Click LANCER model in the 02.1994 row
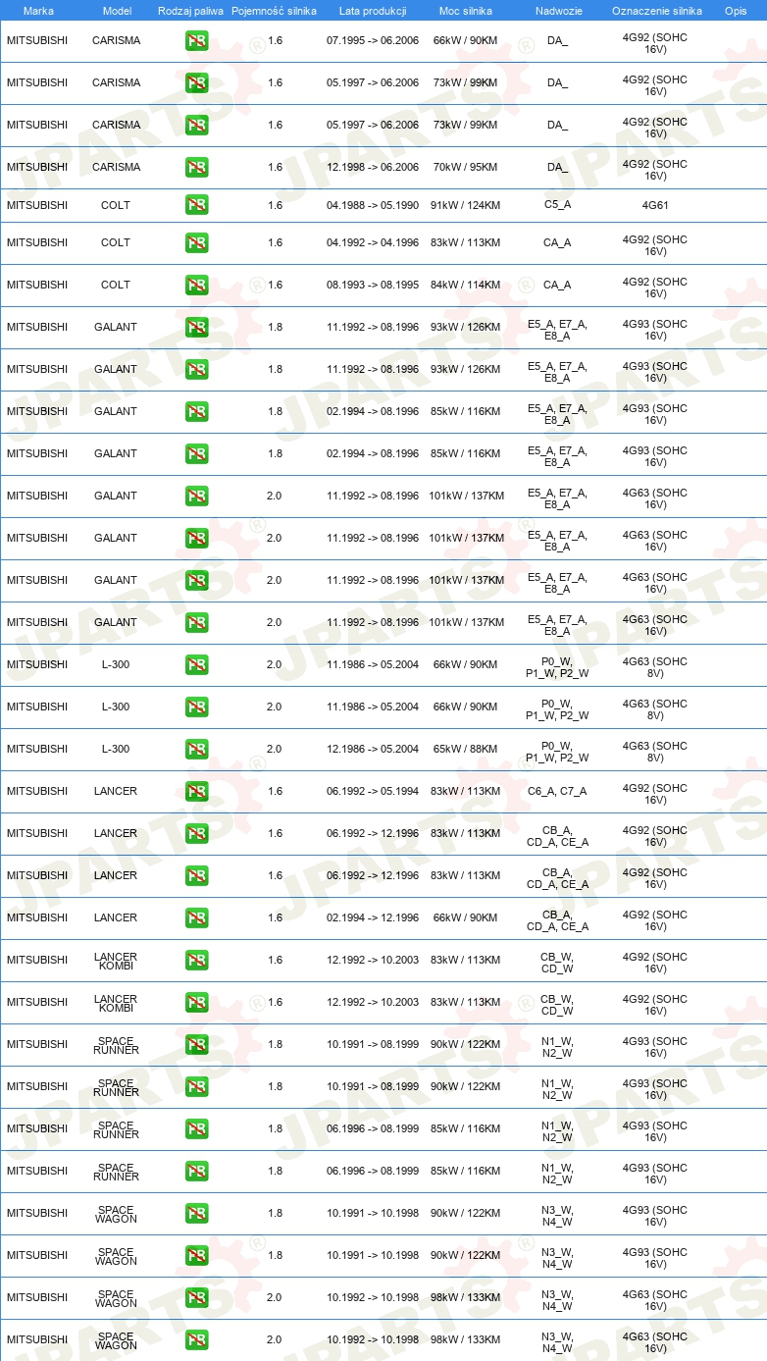 [x=116, y=917]
